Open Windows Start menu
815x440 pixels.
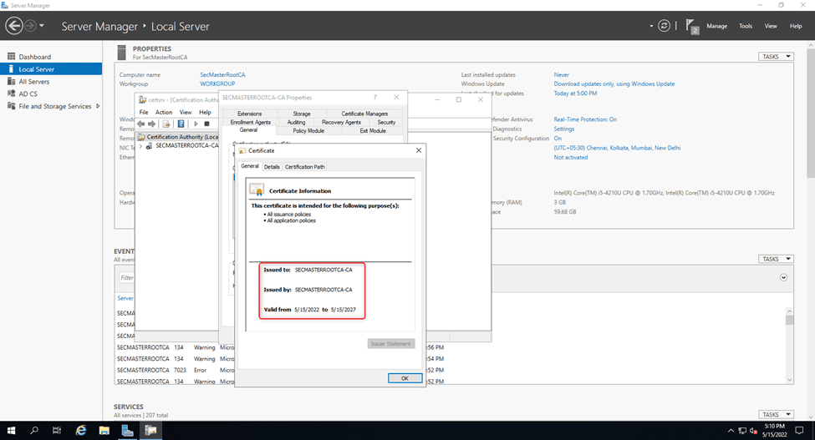coord(11,431)
